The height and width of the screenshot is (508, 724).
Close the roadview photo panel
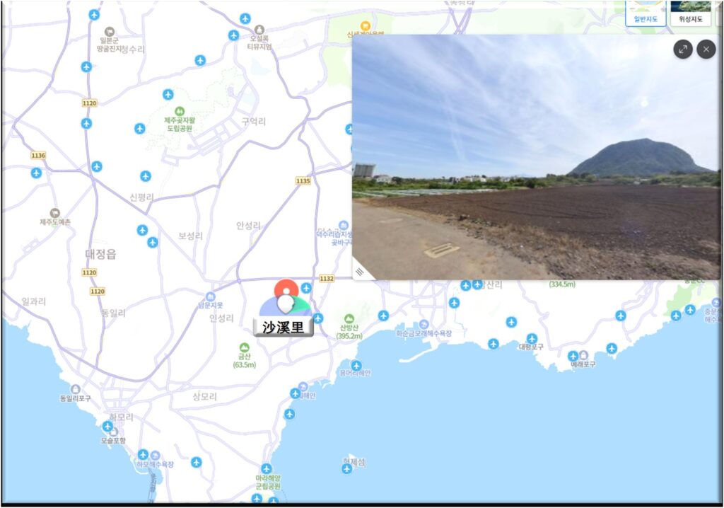pyautogui.click(x=706, y=49)
